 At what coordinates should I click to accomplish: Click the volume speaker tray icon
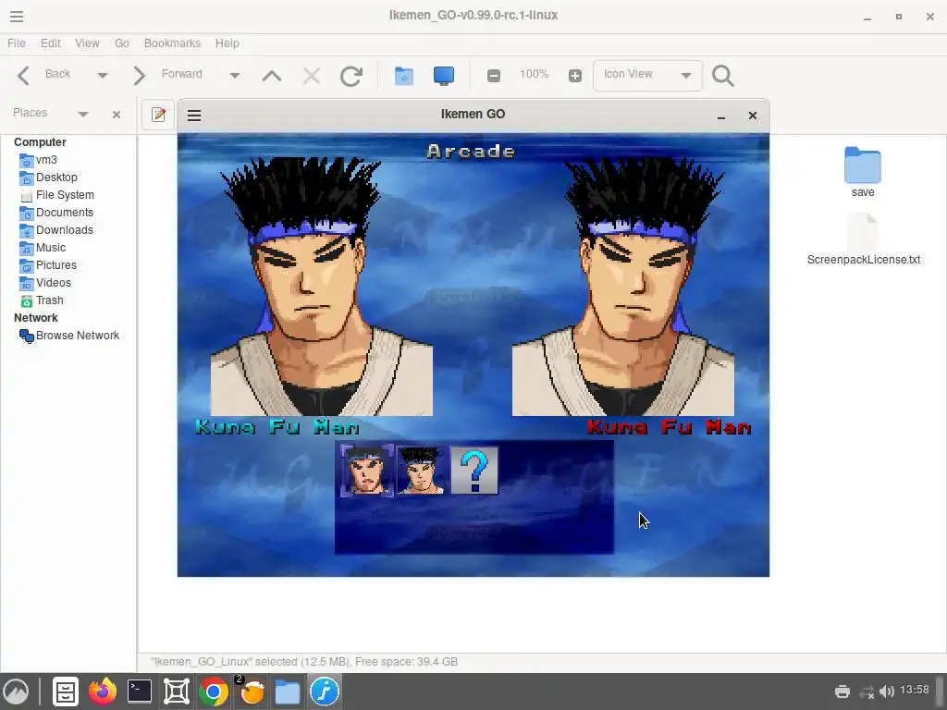pyautogui.click(x=887, y=692)
